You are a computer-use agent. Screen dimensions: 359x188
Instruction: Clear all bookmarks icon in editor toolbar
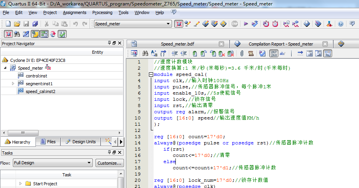230,53
